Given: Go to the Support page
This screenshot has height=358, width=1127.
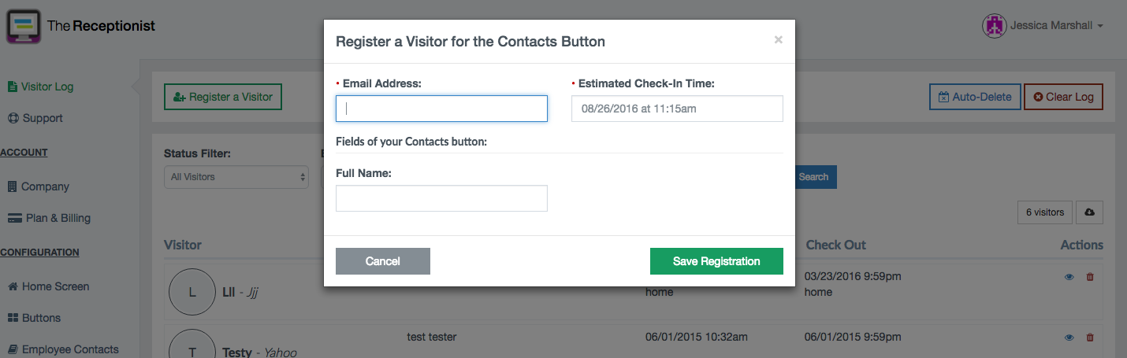Looking at the screenshot, I should tap(35, 118).
